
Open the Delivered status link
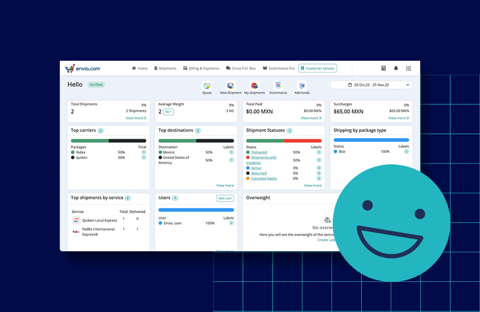pos(259,152)
